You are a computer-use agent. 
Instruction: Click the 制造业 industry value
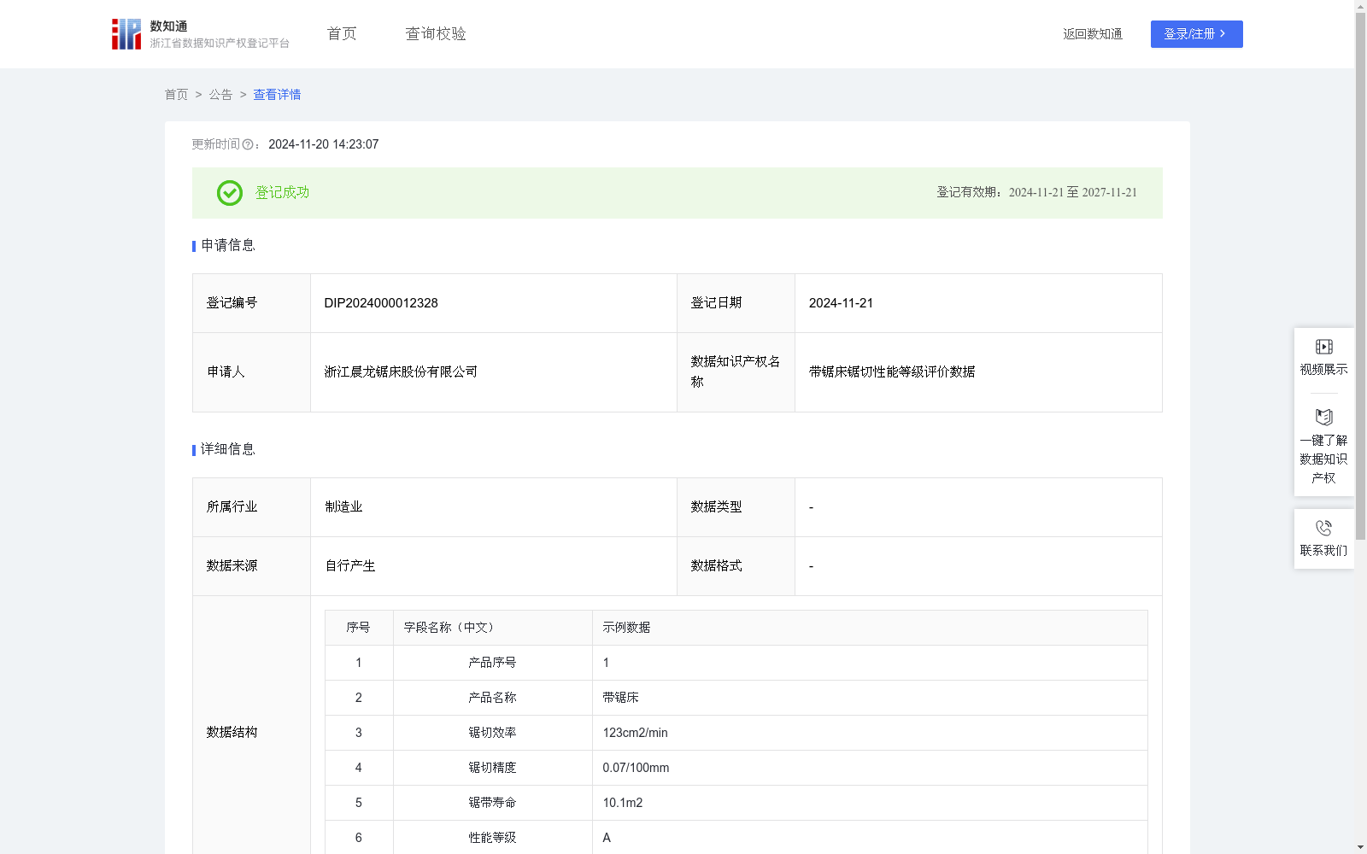(x=343, y=507)
